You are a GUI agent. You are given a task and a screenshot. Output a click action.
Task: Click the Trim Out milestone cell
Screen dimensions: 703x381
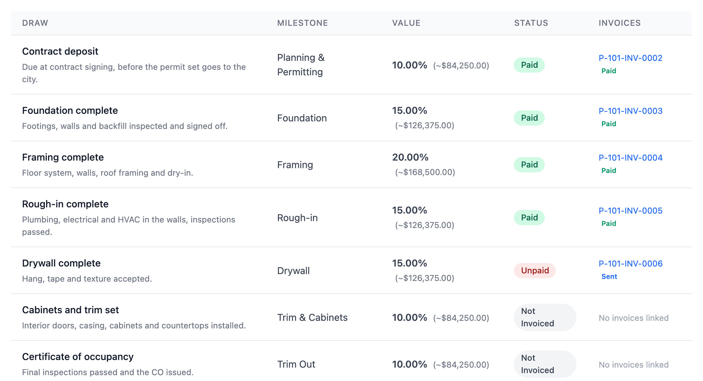296,364
